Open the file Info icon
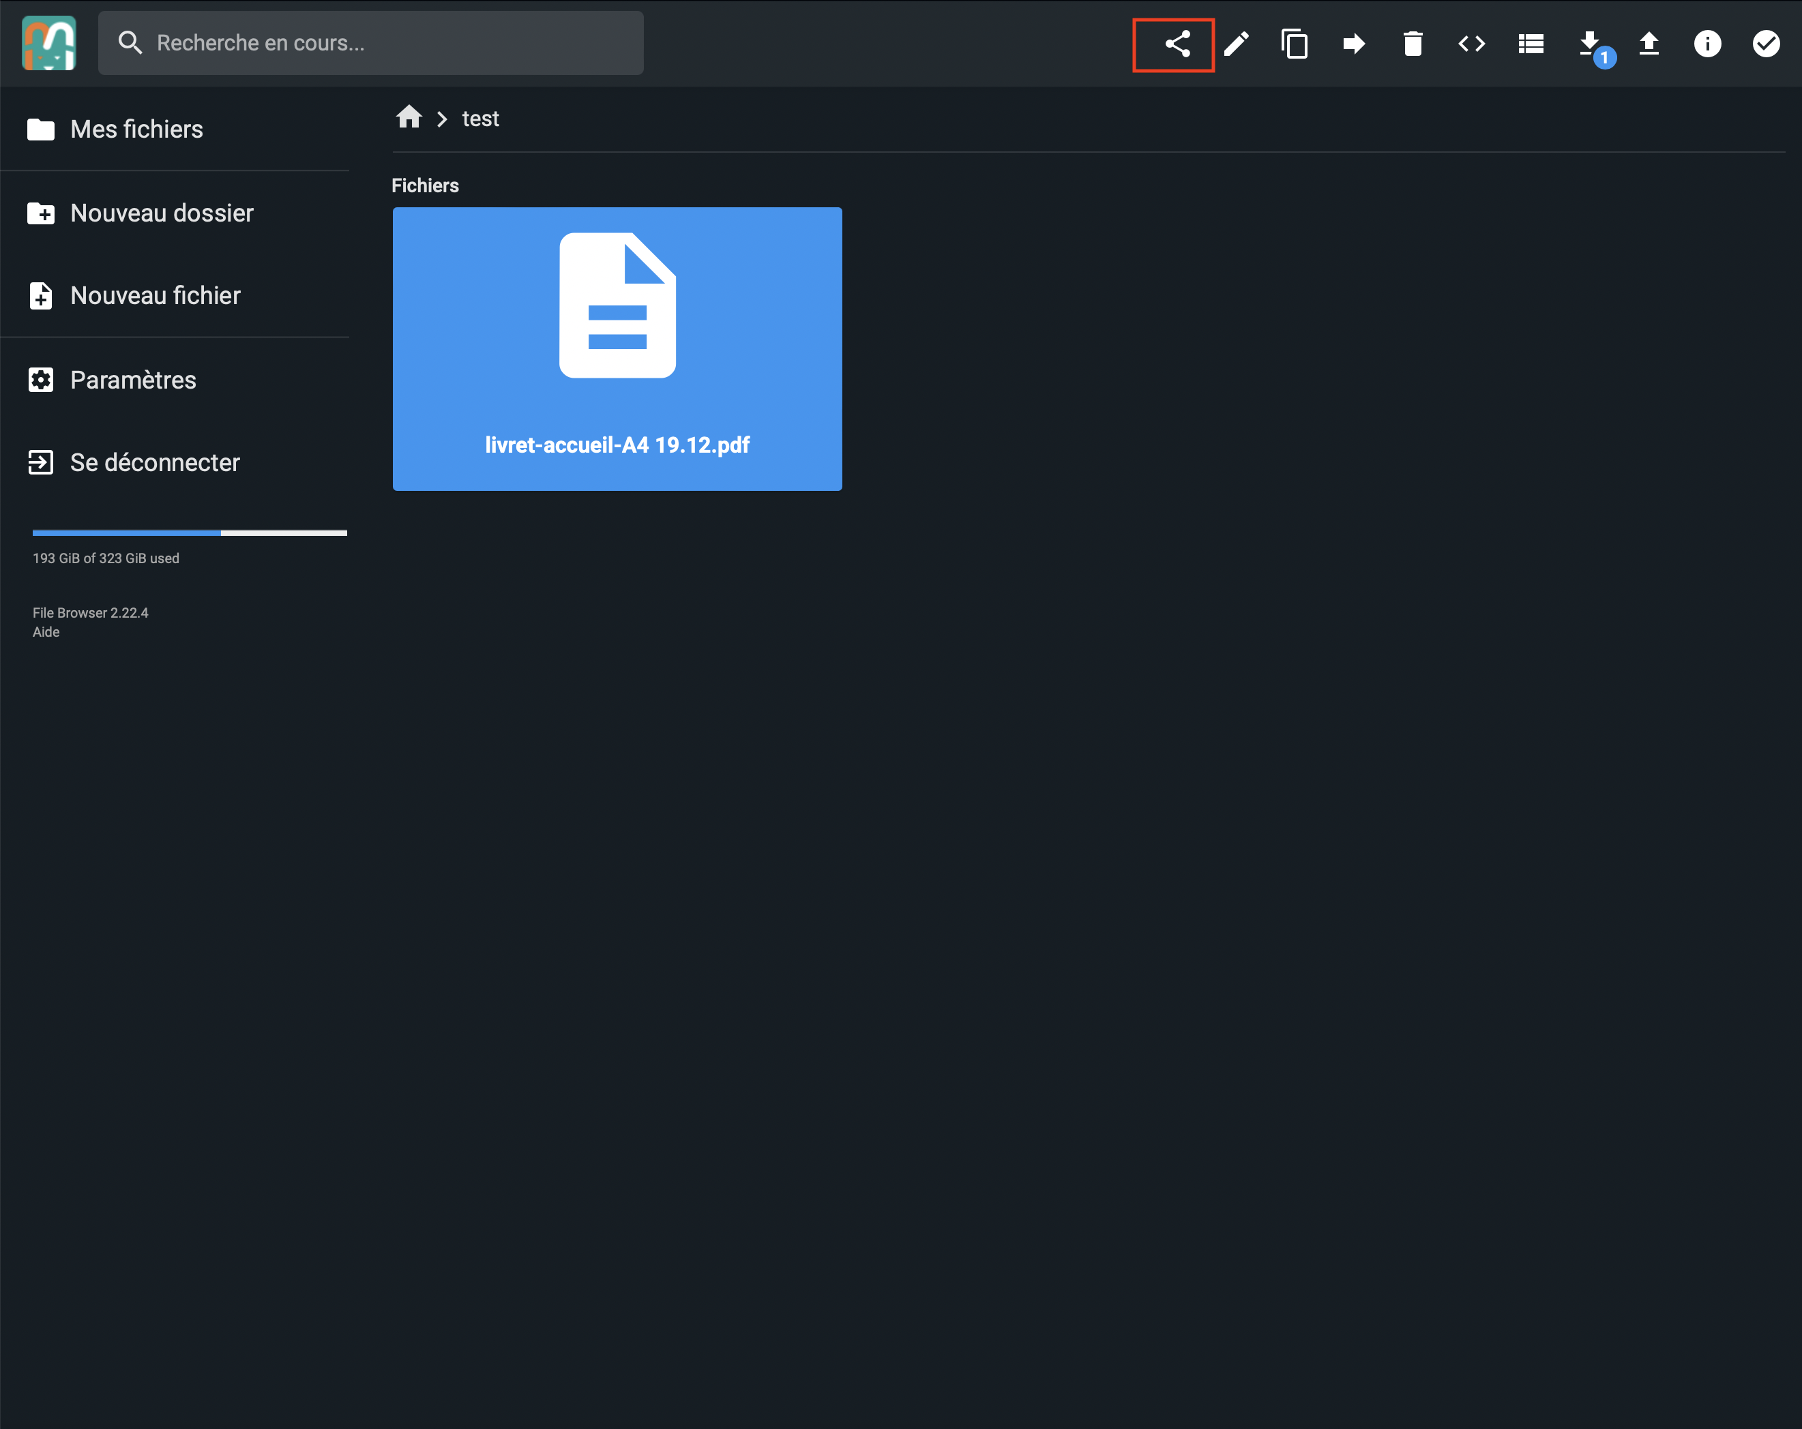 (x=1707, y=44)
